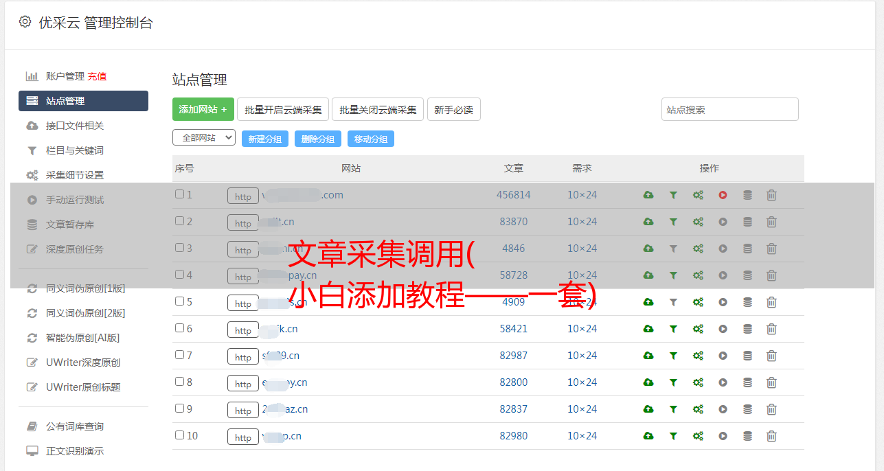Click the cloud collection icon for site 5
Image resolution: width=884 pixels, height=471 pixels.
point(648,302)
